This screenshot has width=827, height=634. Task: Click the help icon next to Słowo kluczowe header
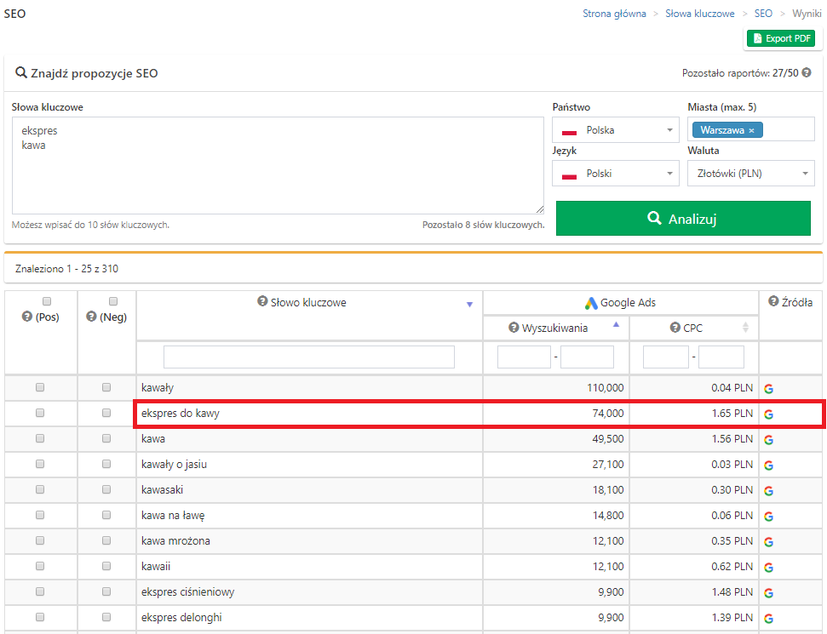pos(262,302)
